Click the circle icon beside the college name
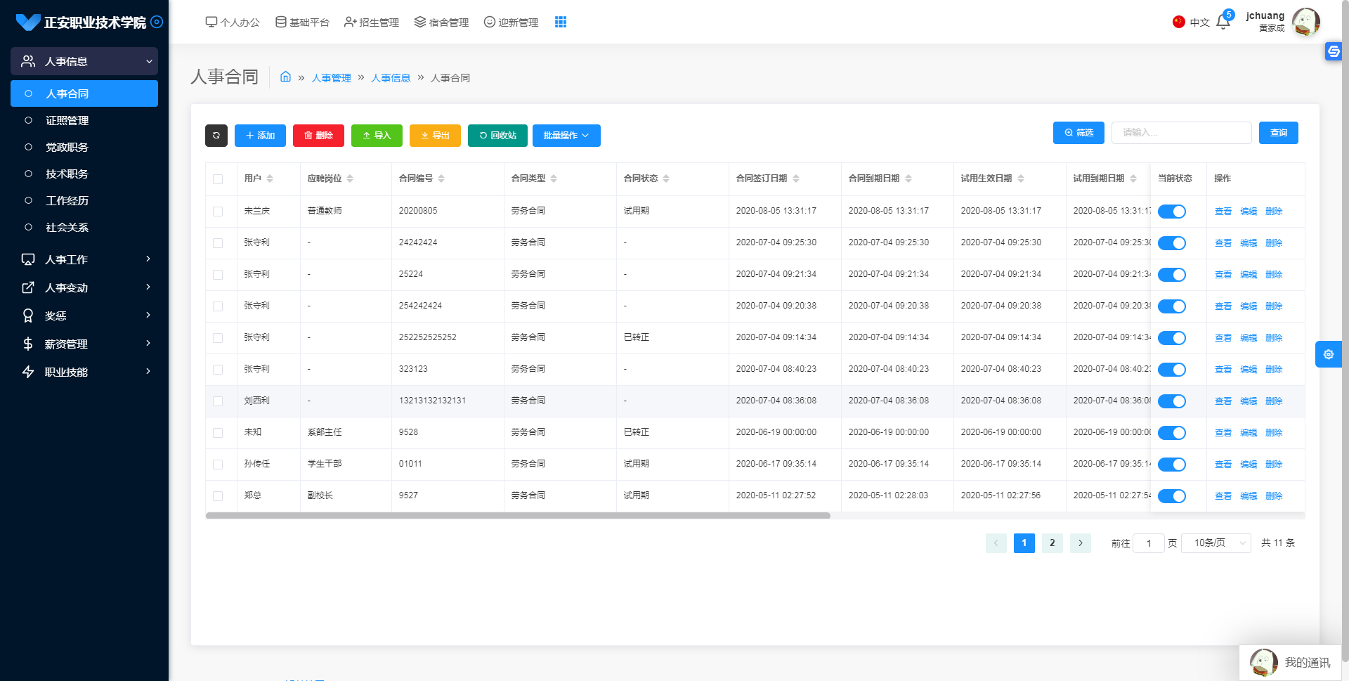This screenshot has width=1349, height=681. tap(157, 22)
